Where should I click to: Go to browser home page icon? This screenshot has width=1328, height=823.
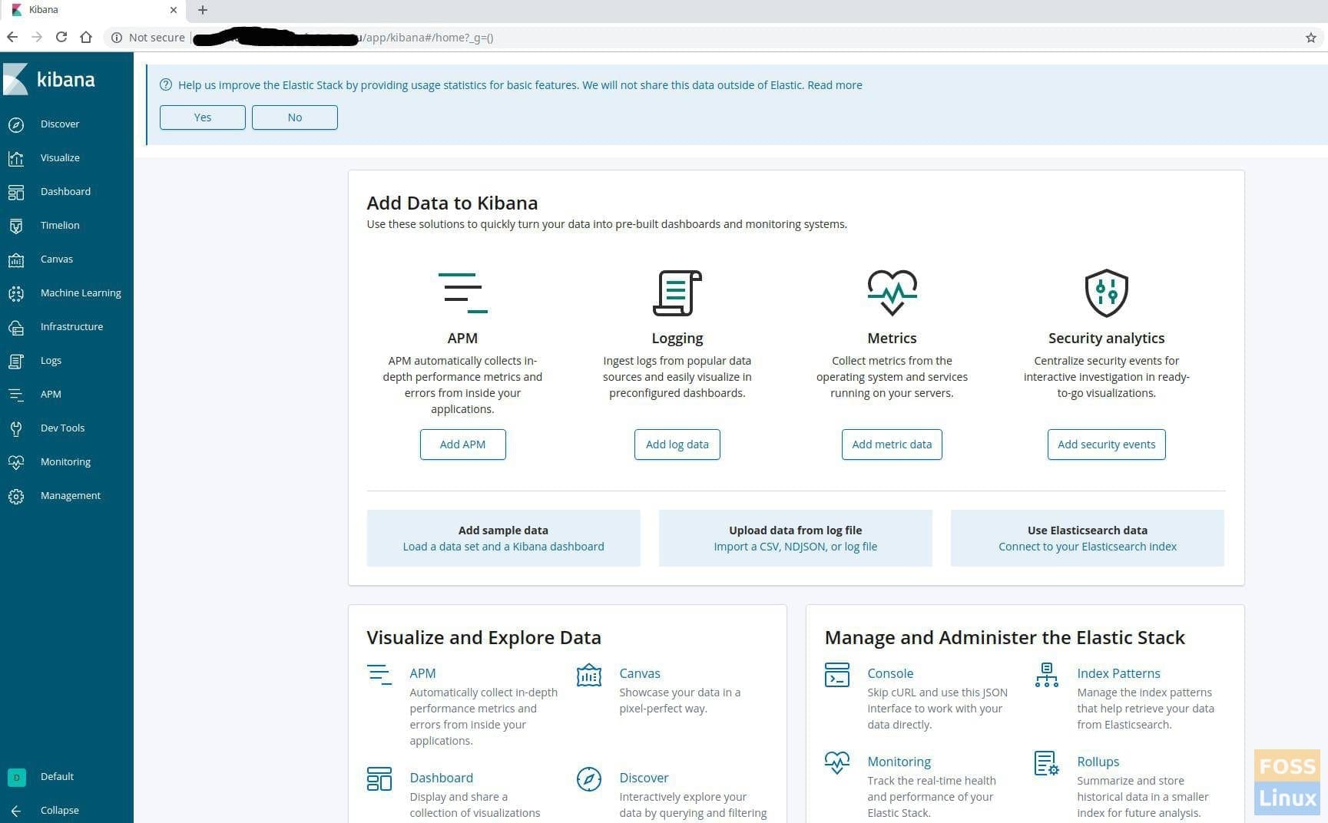[x=86, y=37]
